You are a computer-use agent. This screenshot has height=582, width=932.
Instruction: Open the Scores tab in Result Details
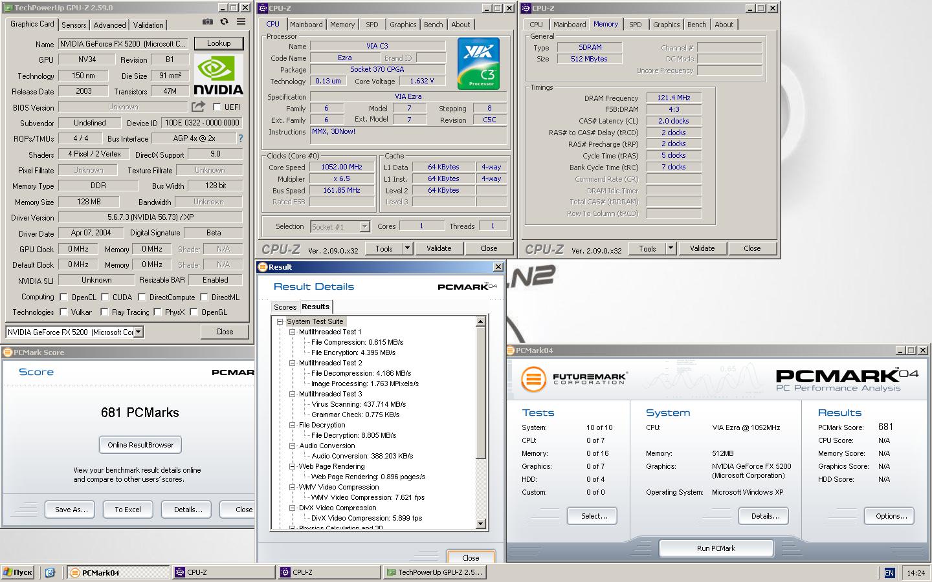pos(285,307)
